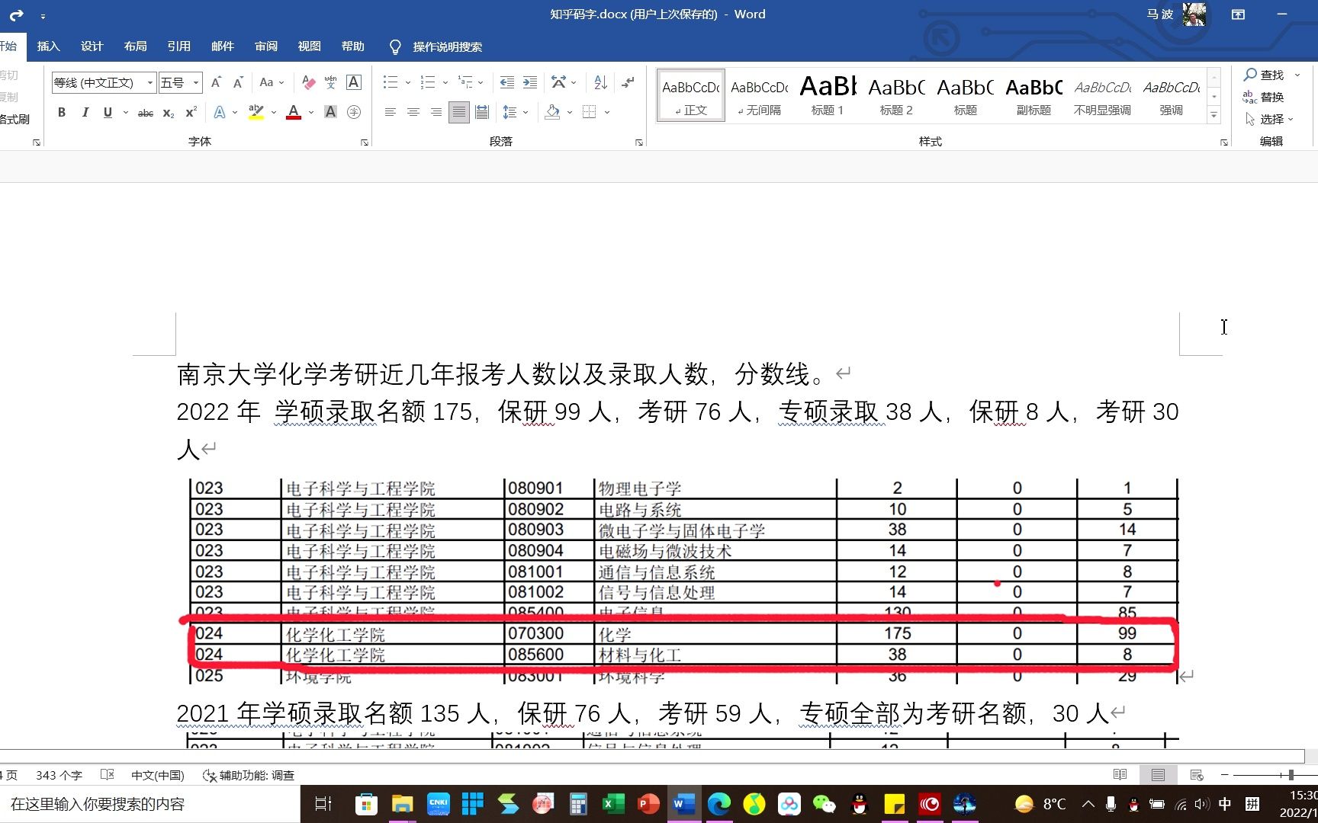Open the font size dropdown
1318x823 pixels.
(196, 82)
